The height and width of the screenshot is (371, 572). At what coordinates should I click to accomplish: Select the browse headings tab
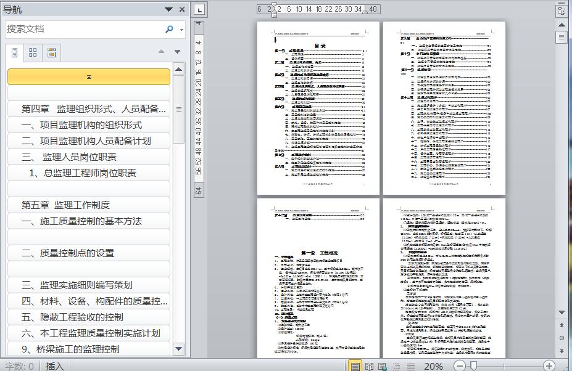point(15,53)
